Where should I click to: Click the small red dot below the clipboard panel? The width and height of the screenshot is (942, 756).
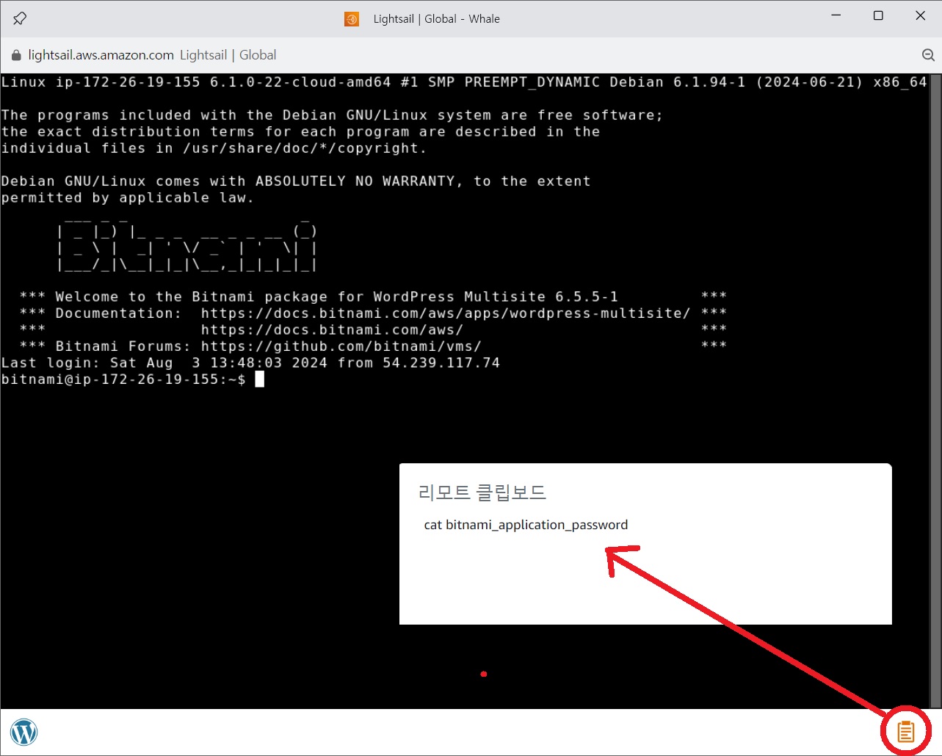click(483, 673)
